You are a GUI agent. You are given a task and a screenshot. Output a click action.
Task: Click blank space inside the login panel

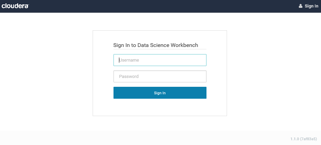pos(160,107)
